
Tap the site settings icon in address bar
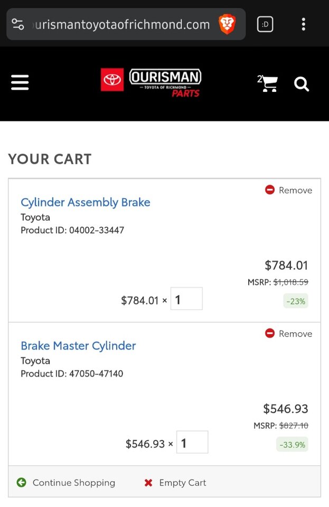pos(18,24)
